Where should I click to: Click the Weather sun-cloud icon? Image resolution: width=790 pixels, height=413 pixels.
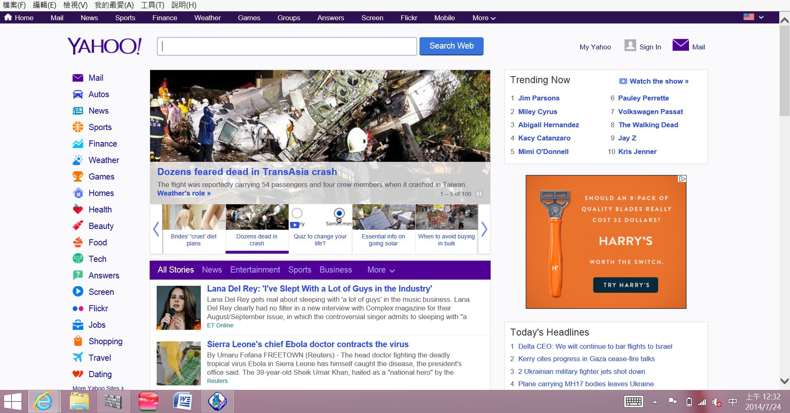pyautogui.click(x=78, y=160)
